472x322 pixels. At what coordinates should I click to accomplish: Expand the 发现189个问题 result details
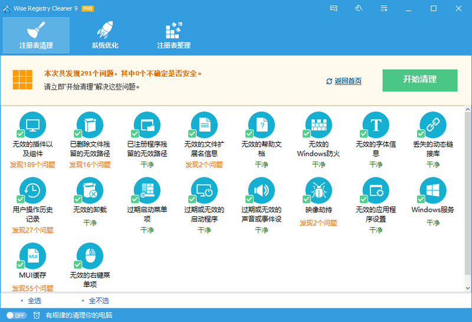32,165
